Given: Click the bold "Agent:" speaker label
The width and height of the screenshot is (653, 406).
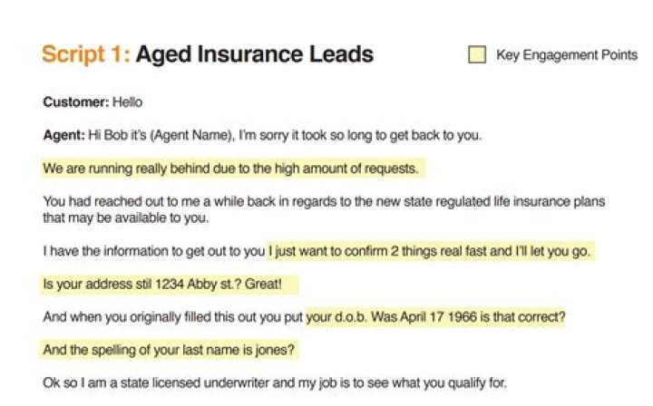Looking at the screenshot, I should click(x=63, y=136).
